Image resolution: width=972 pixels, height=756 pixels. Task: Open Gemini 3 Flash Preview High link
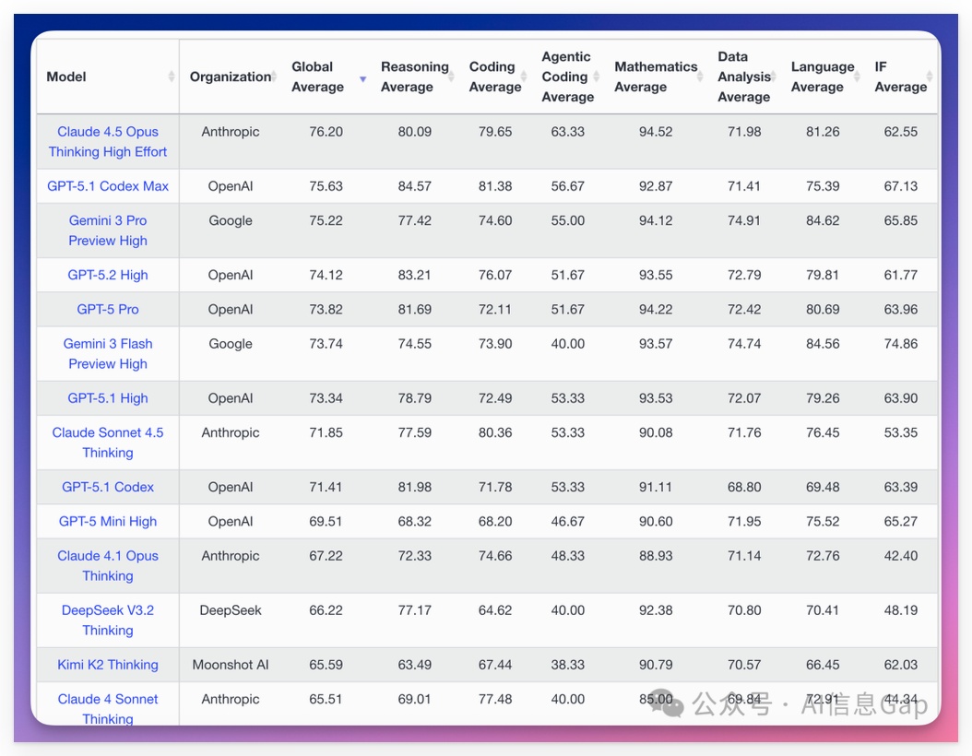pyautogui.click(x=108, y=354)
